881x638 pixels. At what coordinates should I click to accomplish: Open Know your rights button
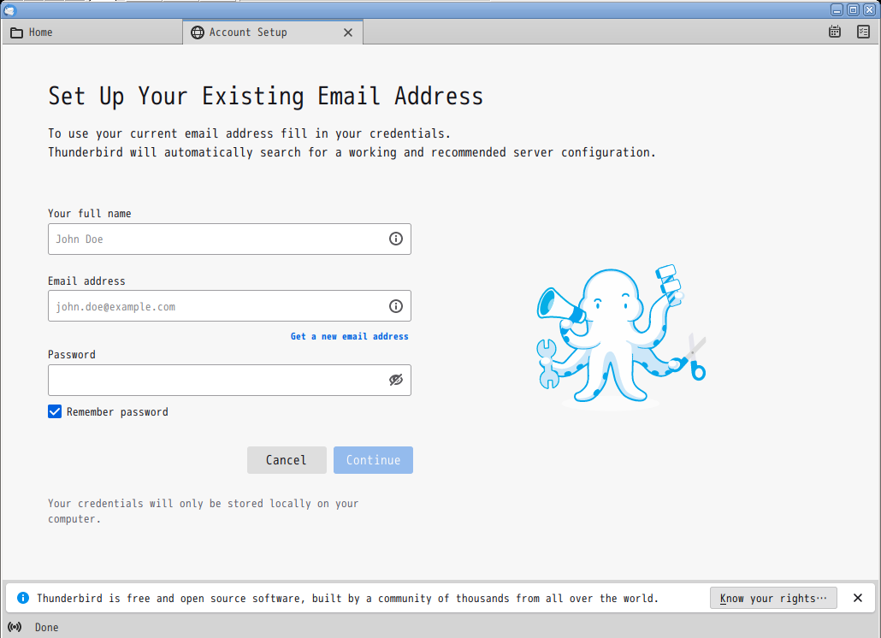click(773, 598)
